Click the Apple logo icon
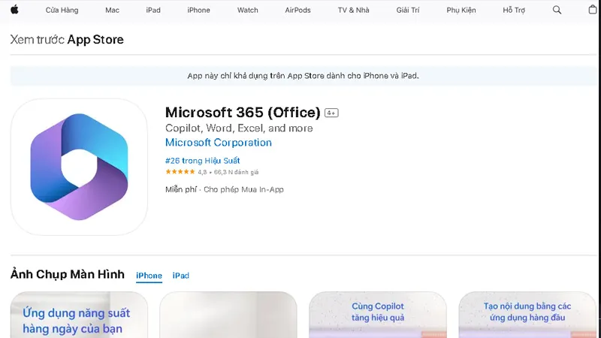The height and width of the screenshot is (338, 601). (14, 10)
